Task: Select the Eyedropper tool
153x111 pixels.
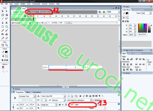Action: [3, 38]
